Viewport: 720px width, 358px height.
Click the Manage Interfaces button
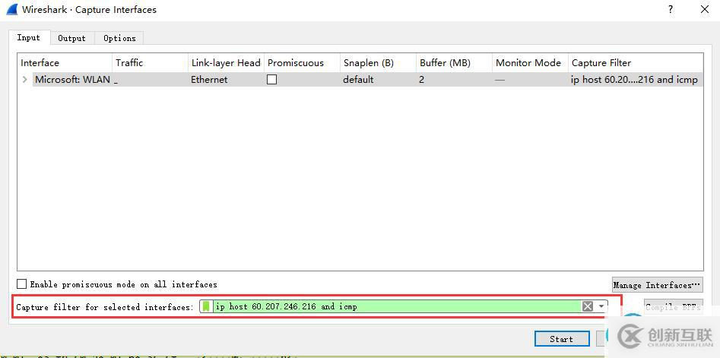(x=657, y=285)
